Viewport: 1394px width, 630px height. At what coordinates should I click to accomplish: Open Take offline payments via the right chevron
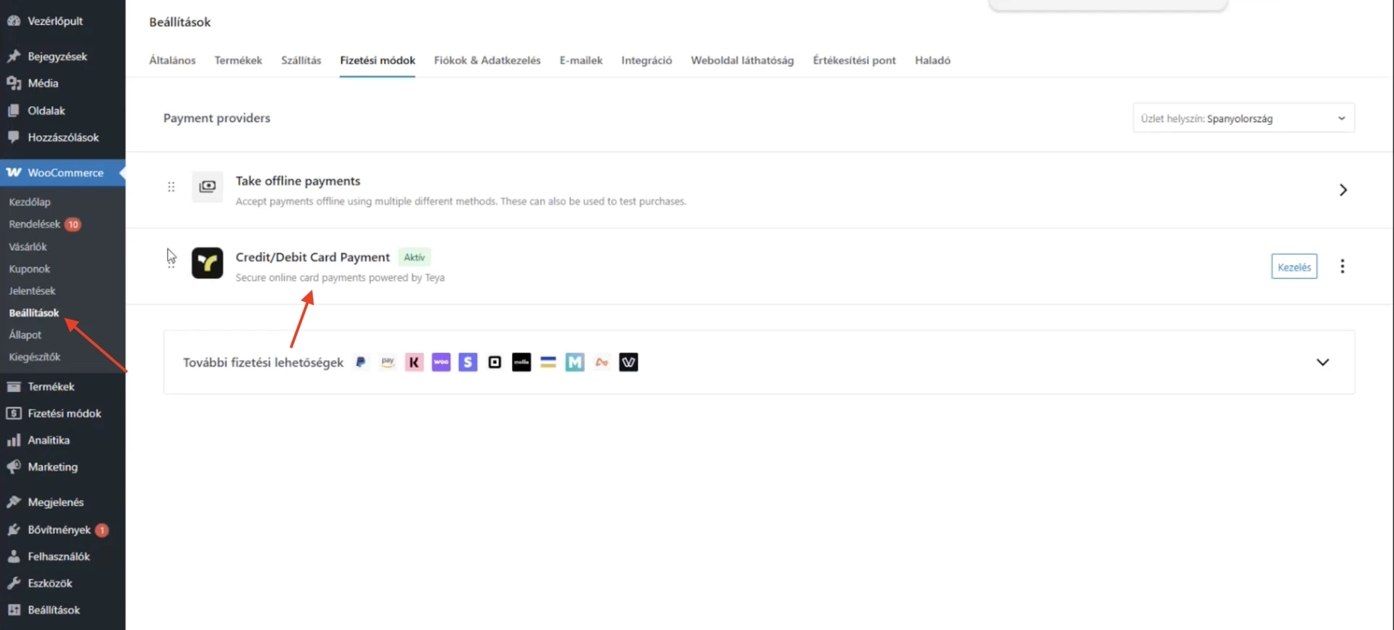pyautogui.click(x=1342, y=190)
